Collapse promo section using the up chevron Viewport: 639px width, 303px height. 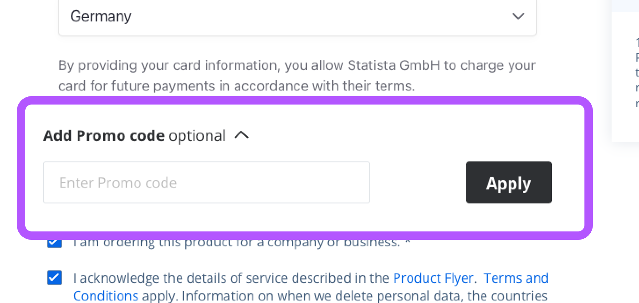coord(242,135)
